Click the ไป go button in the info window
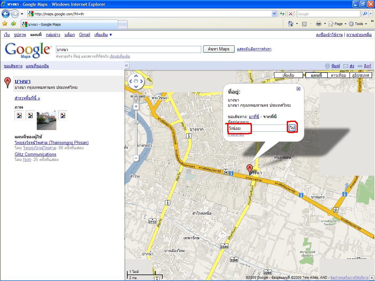 [x=292, y=127]
